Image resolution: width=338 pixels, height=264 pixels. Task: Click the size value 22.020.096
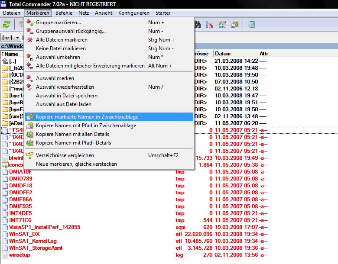click(198, 234)
